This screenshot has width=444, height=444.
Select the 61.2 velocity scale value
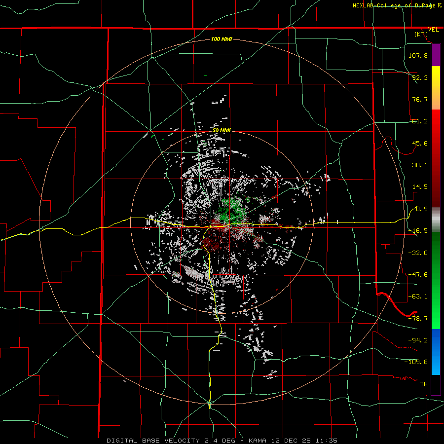point(420,121)
